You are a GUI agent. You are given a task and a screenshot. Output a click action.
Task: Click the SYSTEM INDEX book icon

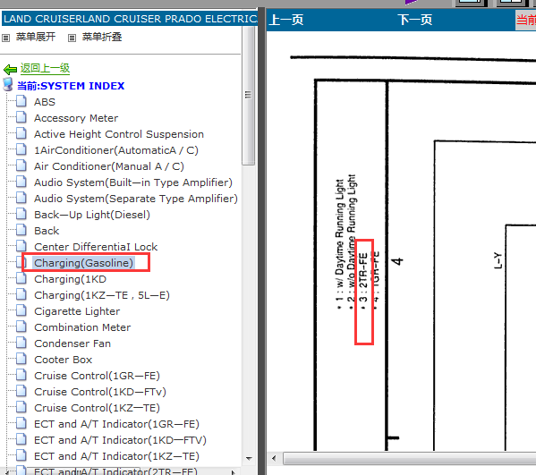coord(8,84)
